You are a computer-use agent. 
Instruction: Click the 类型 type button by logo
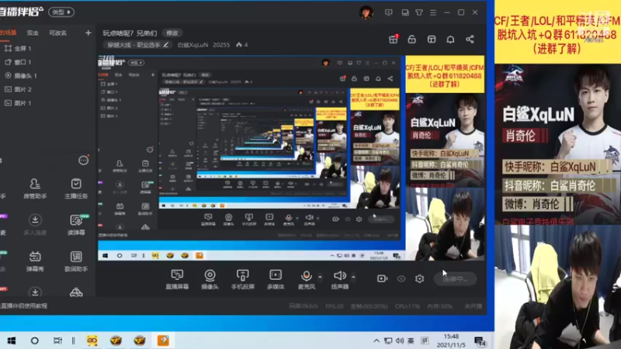(x=61, y=12)
